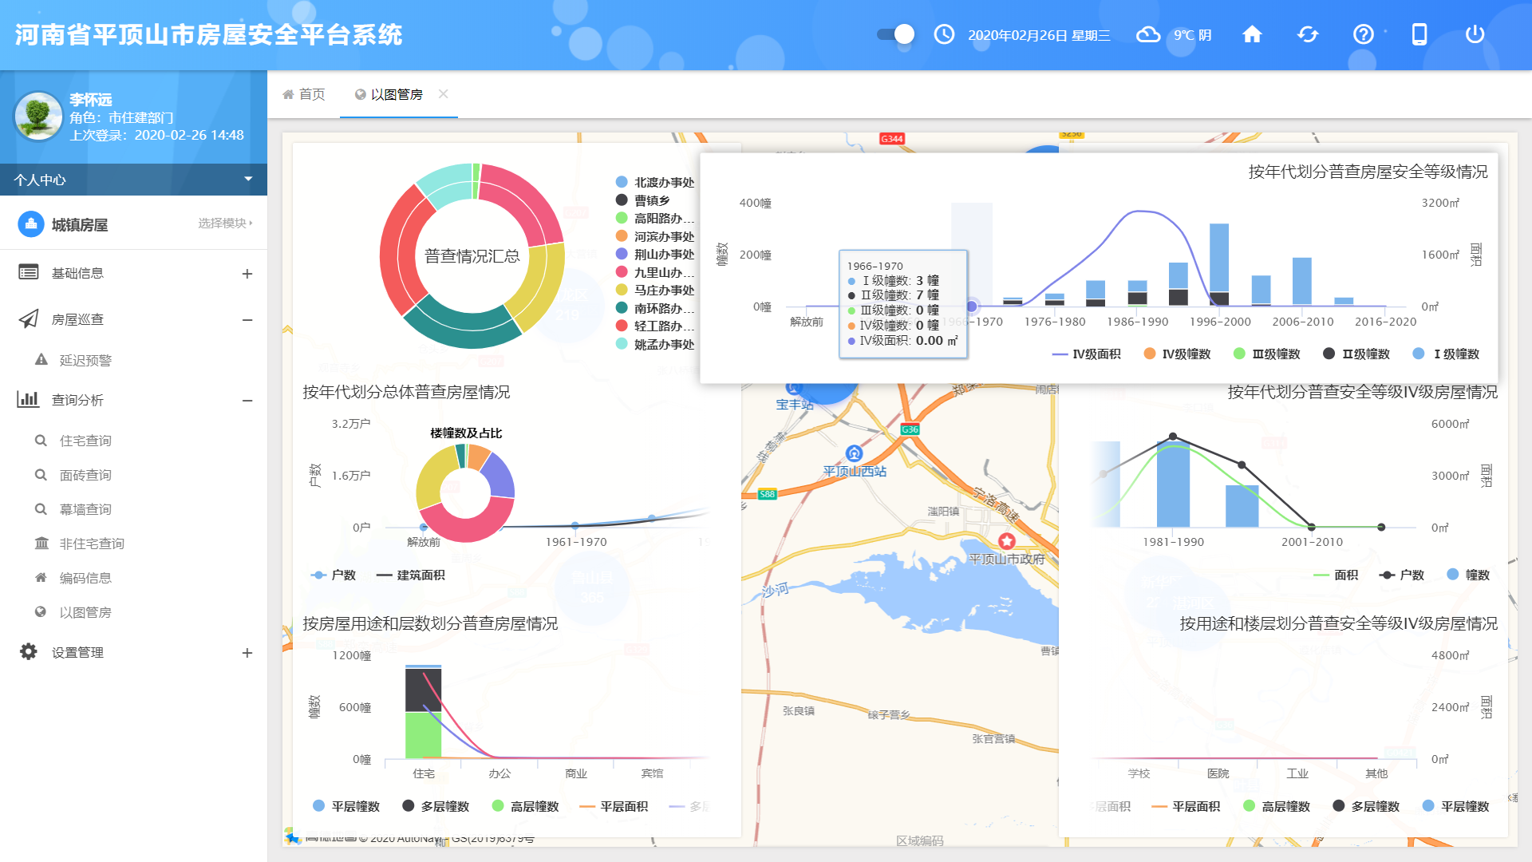1532x862 pixels.
Task: Expand the 个人中心 dropdown
Action: 133,180
